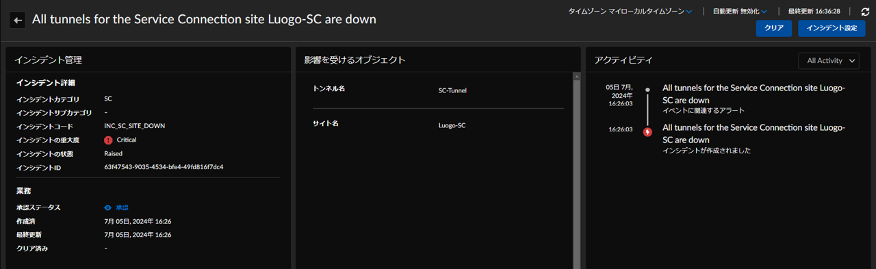
Task: Click the grey alert timeline dot
Action: tap(647, 90)
